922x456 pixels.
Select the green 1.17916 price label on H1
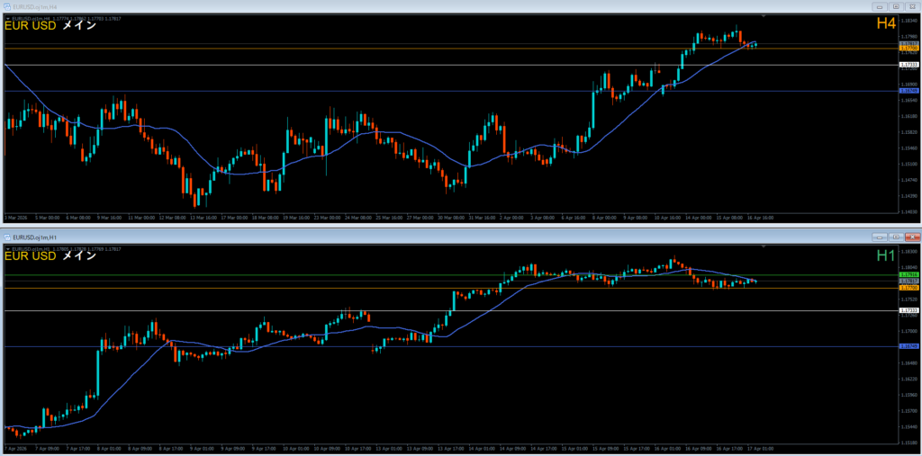[x=908, y=274]
